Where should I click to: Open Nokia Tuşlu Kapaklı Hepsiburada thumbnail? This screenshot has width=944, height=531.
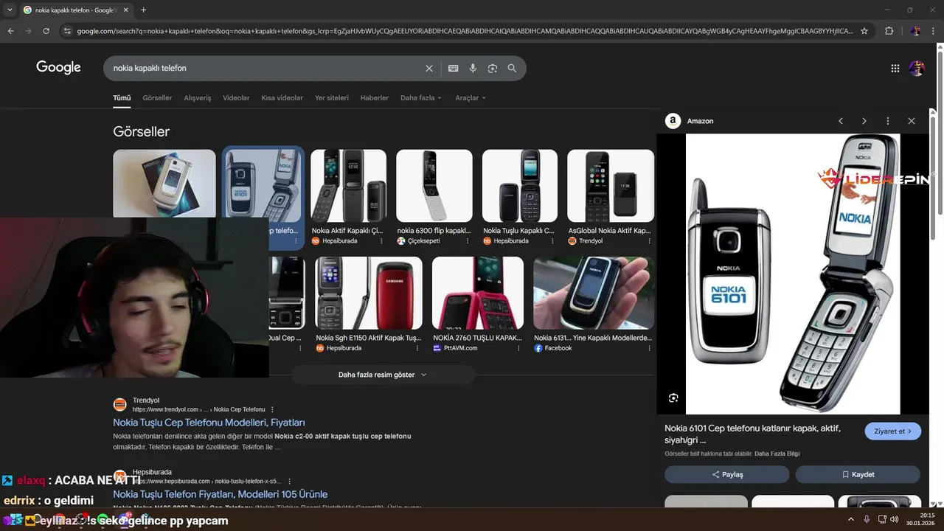520,186
